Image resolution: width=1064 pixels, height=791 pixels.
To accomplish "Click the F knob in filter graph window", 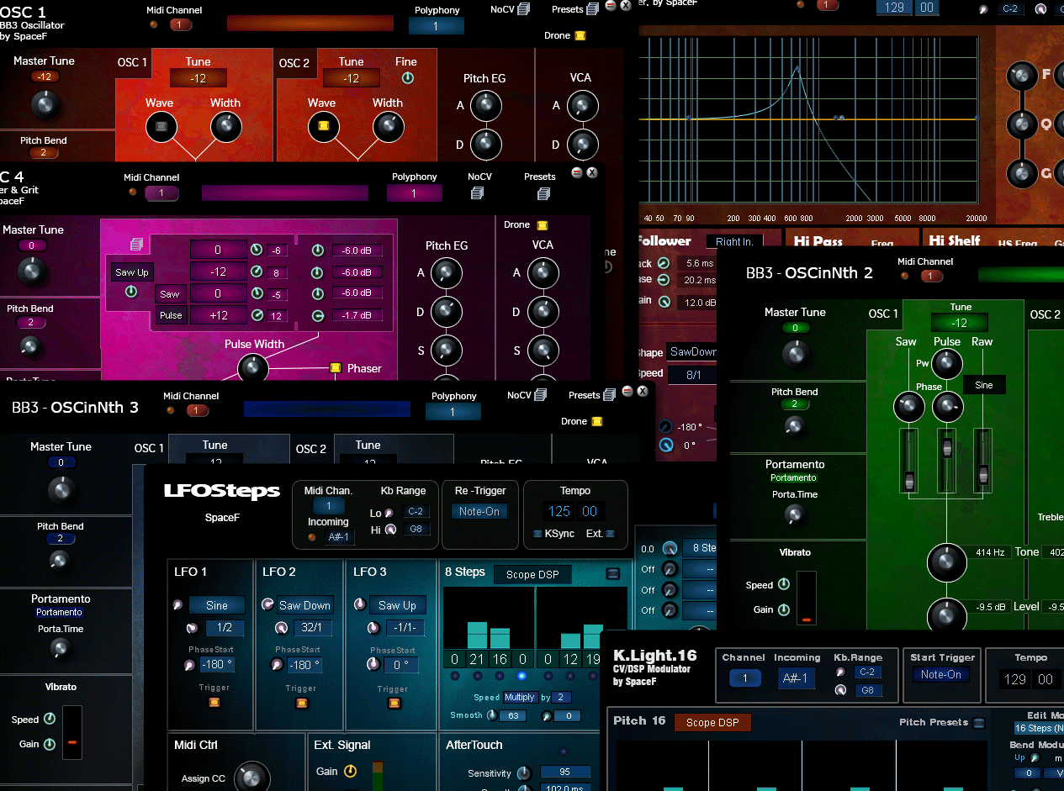I will click(1021, 76).
